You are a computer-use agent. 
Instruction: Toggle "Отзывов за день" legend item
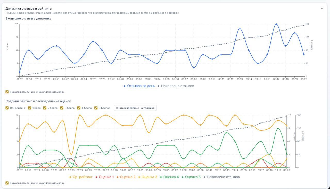pos(139,86)
